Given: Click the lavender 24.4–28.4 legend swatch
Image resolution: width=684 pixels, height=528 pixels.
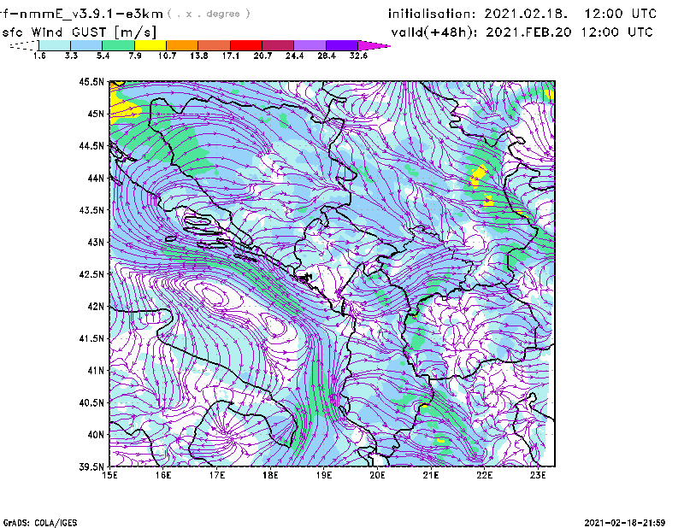Looking at the screenshot, I should (x=310, y=45).
